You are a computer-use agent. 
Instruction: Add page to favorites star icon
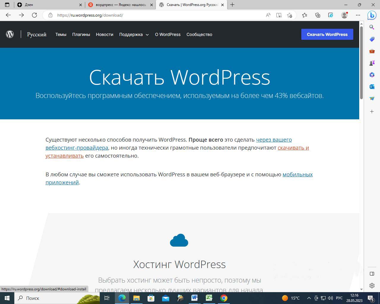pyautogui.click(x=290, y=15)
